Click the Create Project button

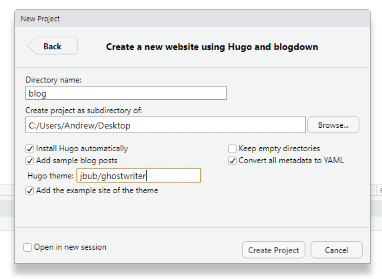point(273,250)
